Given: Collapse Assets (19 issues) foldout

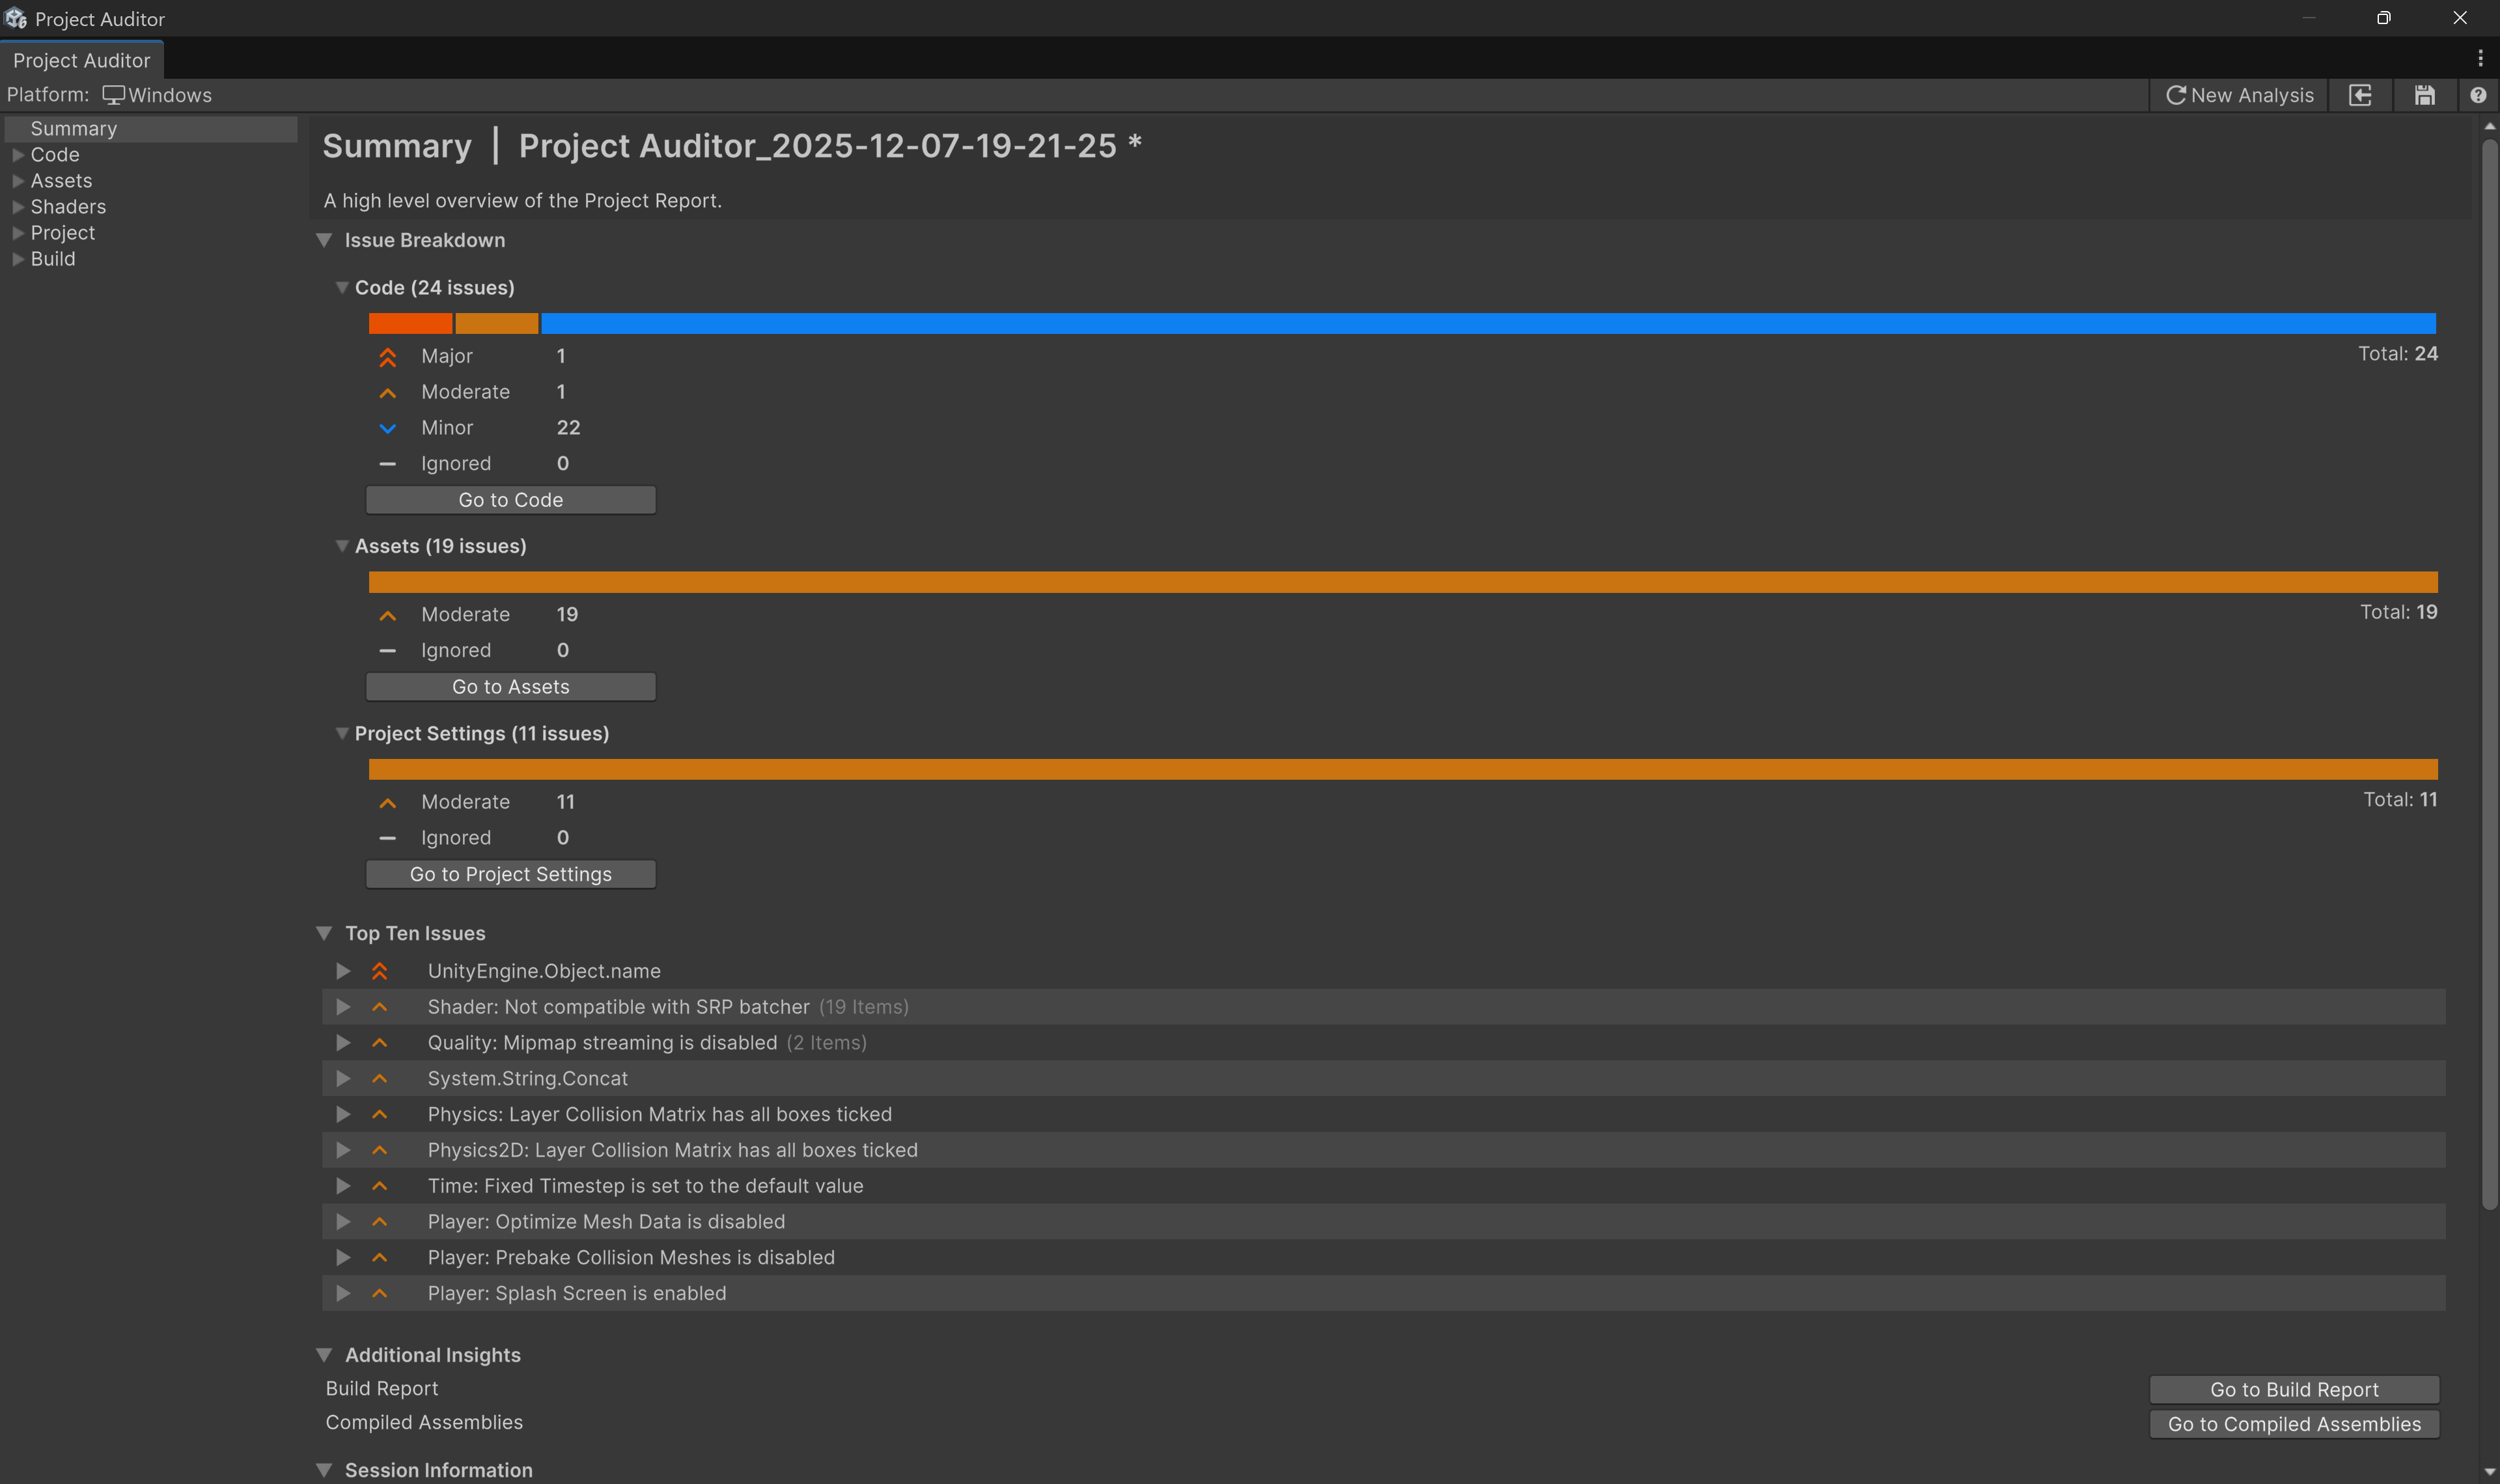Looking at the screenshot, I should coord(342,546).
